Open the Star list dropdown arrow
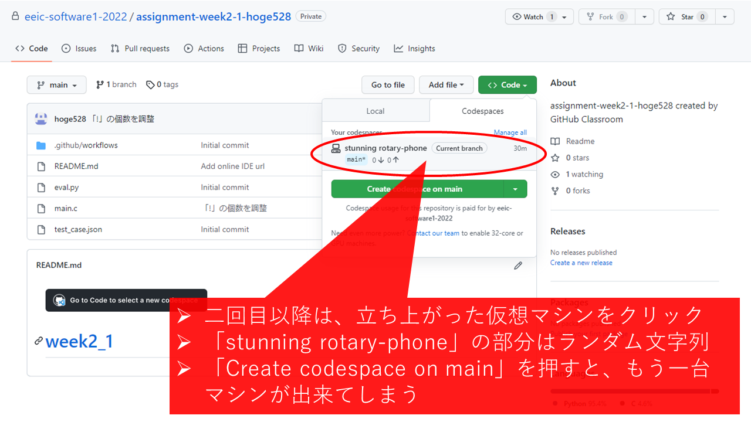This screenshot has width=751, height=422. pyautogui.click(x=725, y=17)
